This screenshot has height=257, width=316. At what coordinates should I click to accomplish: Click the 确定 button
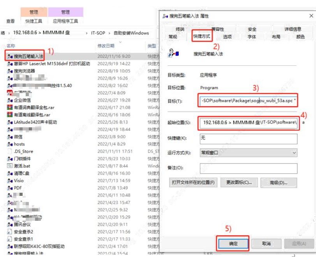[233, 243]
